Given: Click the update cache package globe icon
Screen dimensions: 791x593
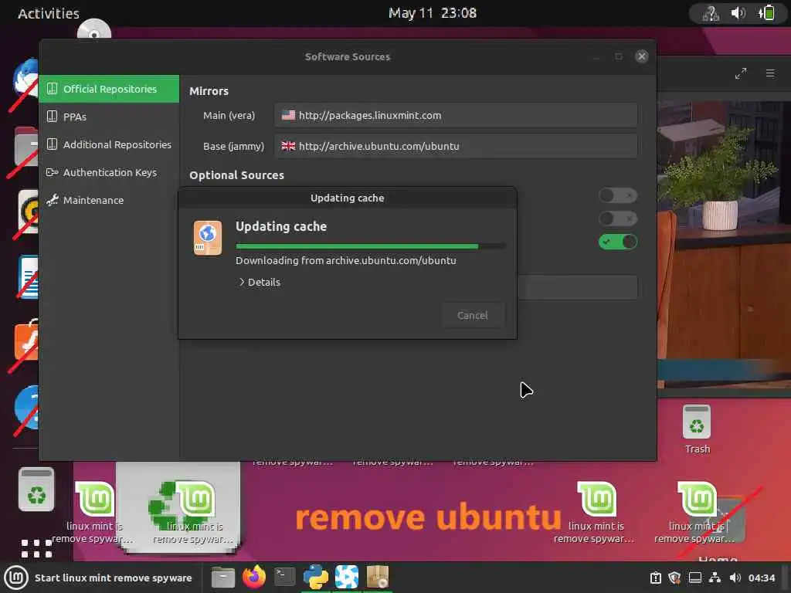Looking at the screenshot, I should point(207,238).
